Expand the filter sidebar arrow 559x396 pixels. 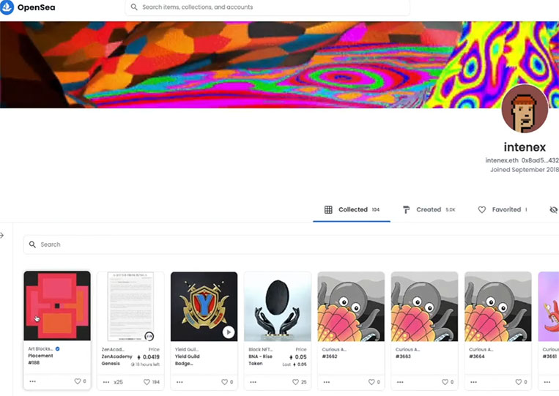click(1, 235)
